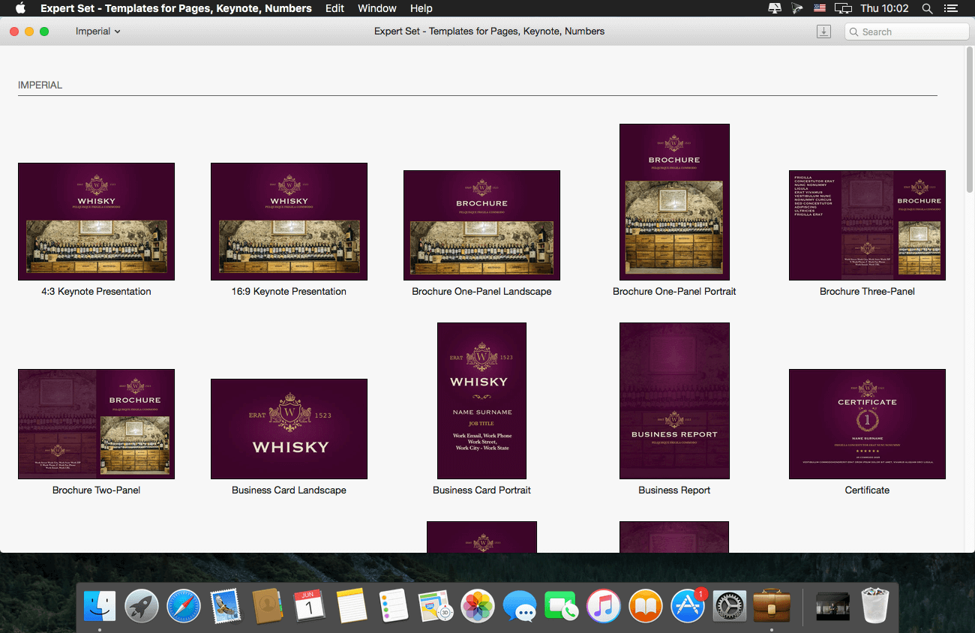Screen dimensions: 975x633
Task: Focus the Search field in the toolbar
Action: pyautogui.click(x=907, y=31)
